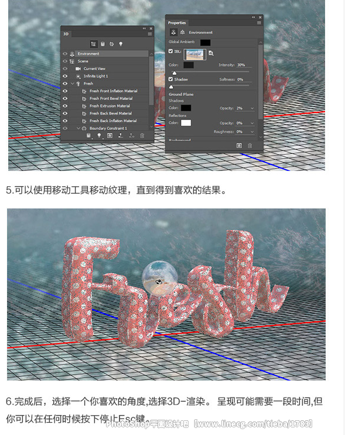
Task: Toggle the Shadow checkbox
Action: click(x=170, y=79)
